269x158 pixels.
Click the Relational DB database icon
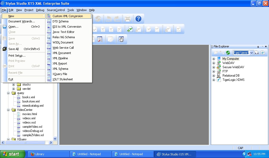[219, 76]
